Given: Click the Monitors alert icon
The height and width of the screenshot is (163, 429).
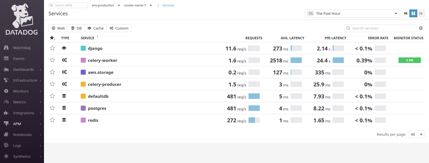Looking at the screenshot, I should tap(6, 91).
